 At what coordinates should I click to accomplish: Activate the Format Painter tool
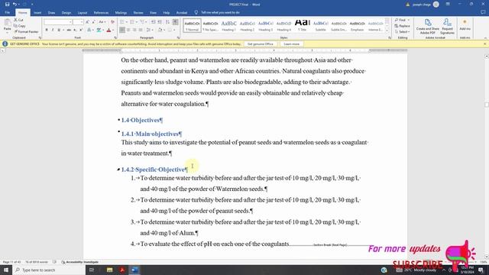pos(26,31)
